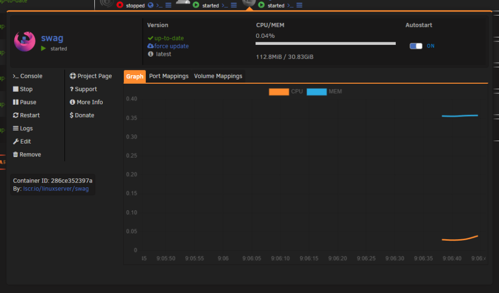Restart the swag container

coord(26,115)
